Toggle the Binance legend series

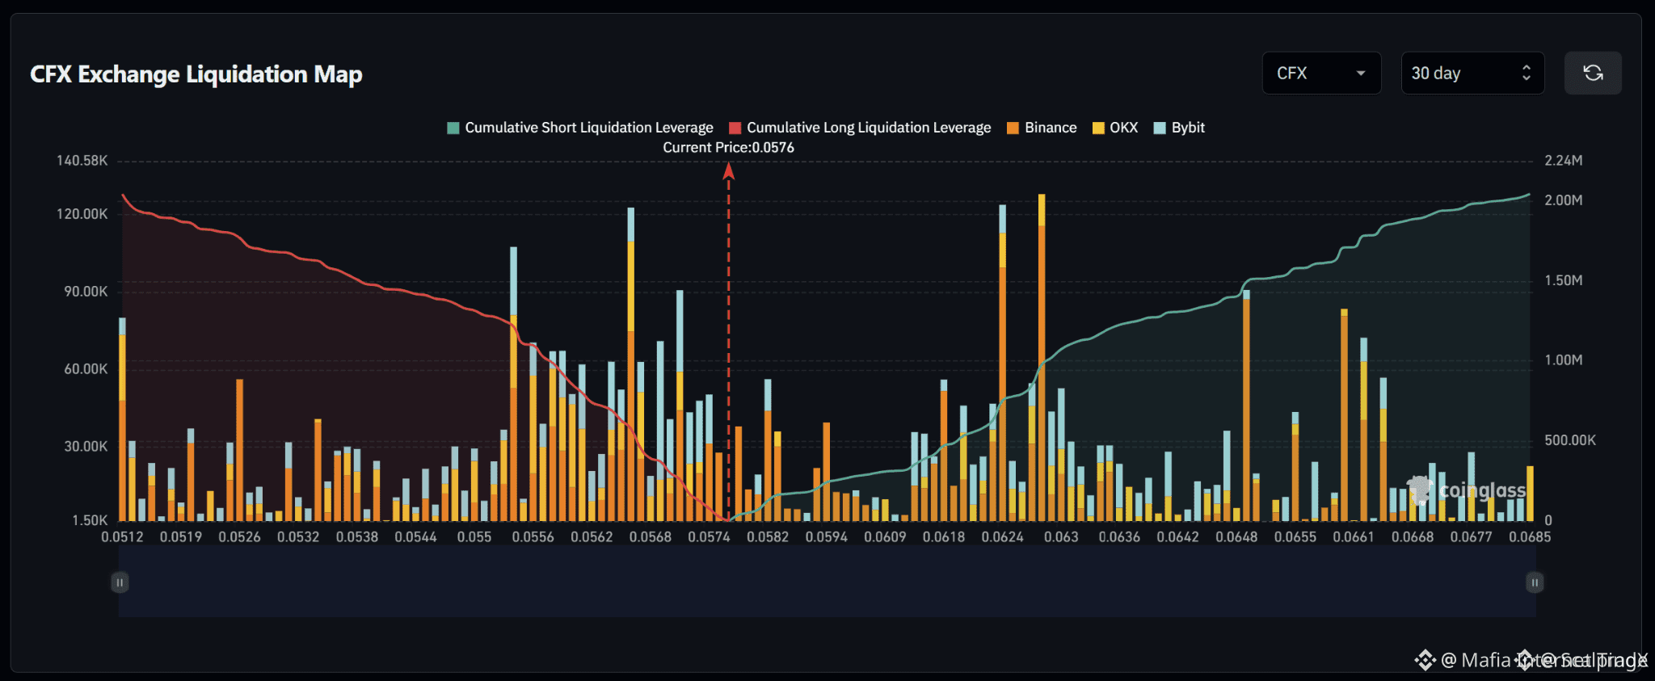pos(1042,128)
